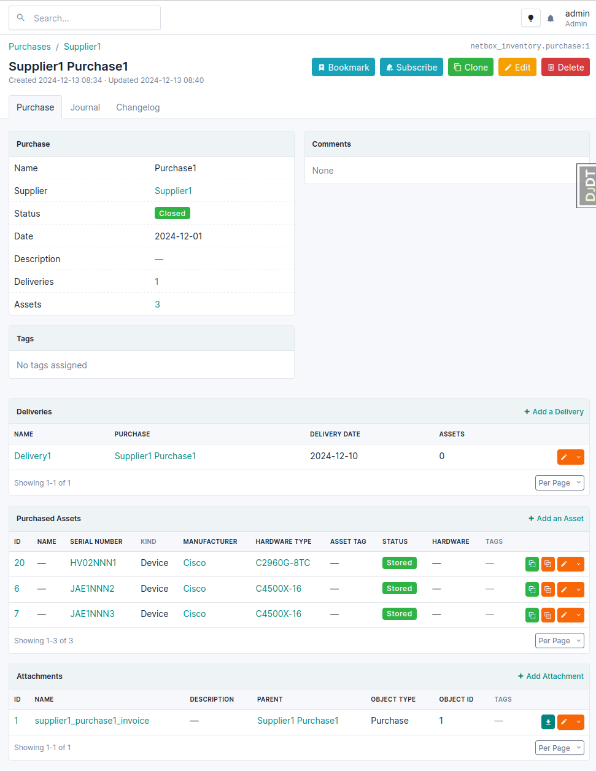The image size is (596, 771).
Task: Open Supplier1 Purchase1 parent link in Attachments
Action: point(298,721)
